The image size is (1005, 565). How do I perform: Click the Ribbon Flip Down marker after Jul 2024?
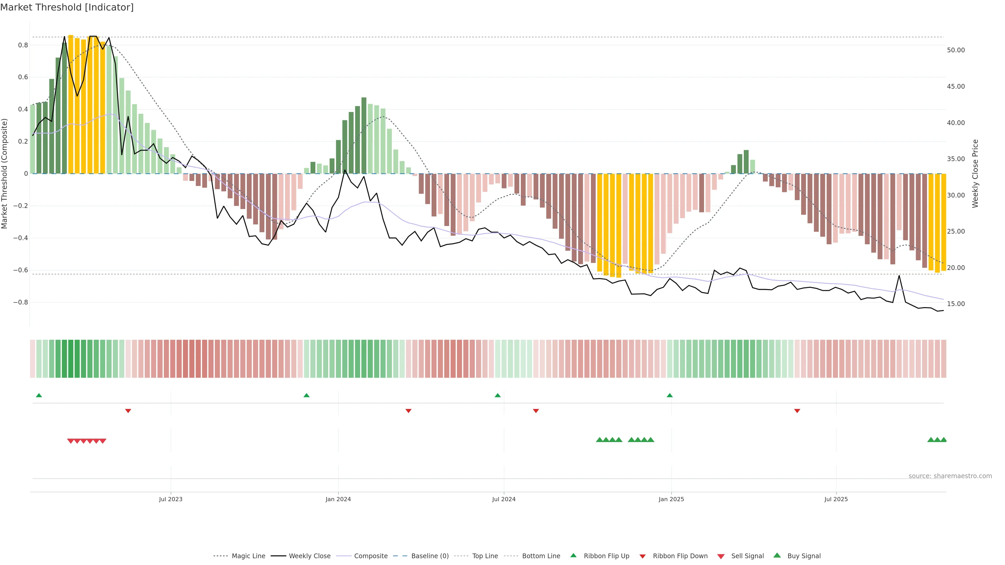pos(536,411)
